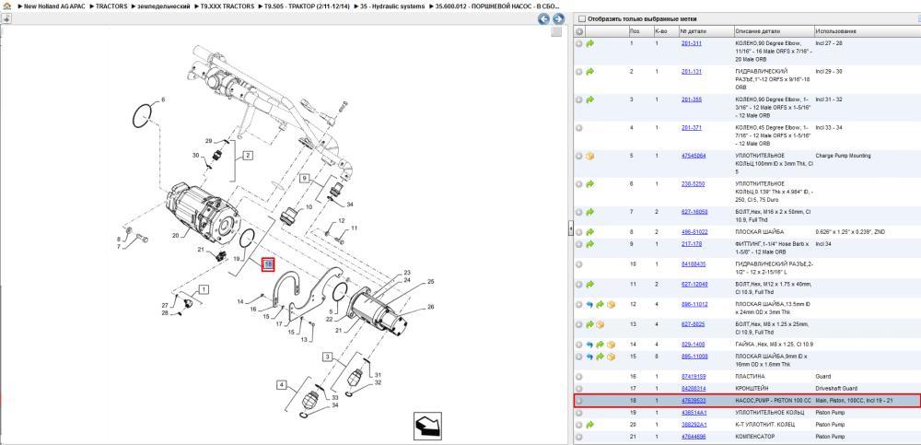Click boxed callout 3 on diagram
The image size is (921, 445).
pyautogui.click(x=328, y=357)
